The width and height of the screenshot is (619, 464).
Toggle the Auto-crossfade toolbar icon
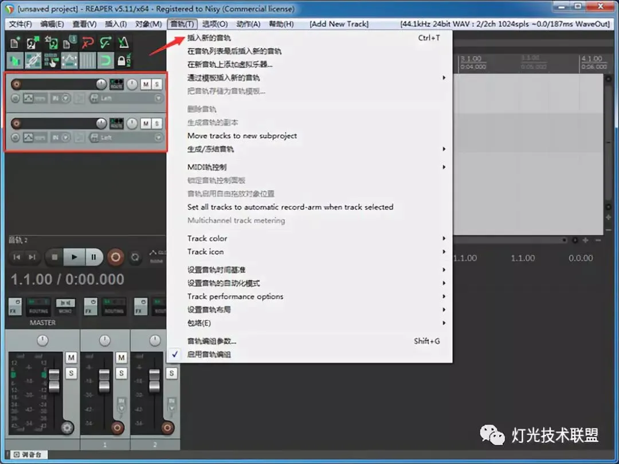click(x=14, y=61)
